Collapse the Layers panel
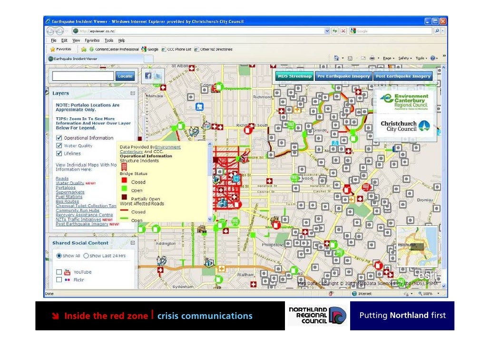This screenshot has width=490, height=346. click(133, 93)
